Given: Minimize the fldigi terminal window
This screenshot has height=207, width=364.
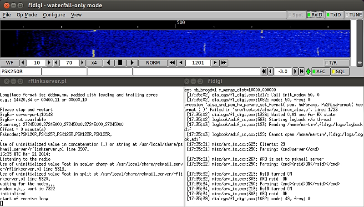Looking at the screenshot, I should coord(193,81).
